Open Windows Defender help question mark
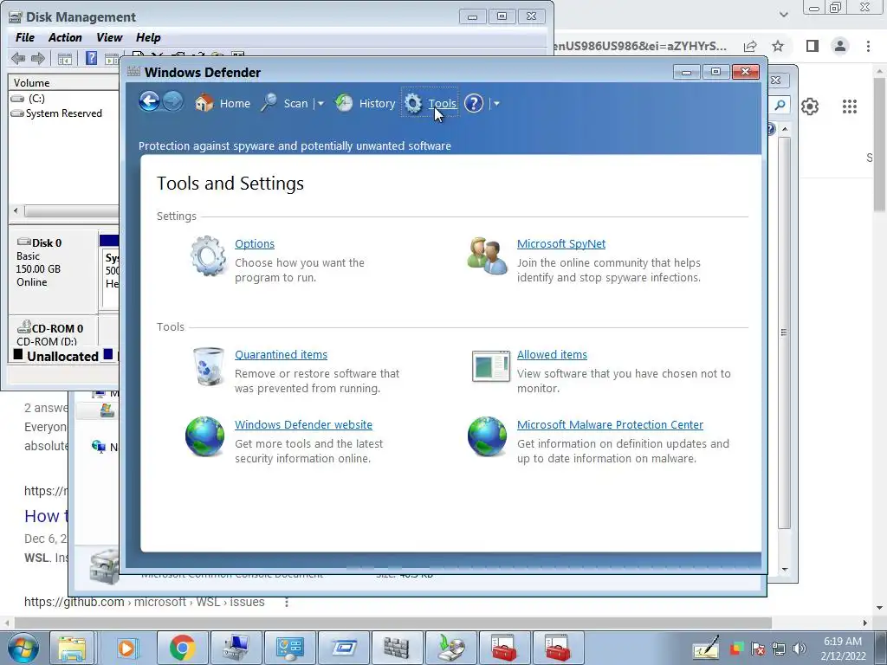This screenshot has width=887, height=665. [x=474, y=104]
